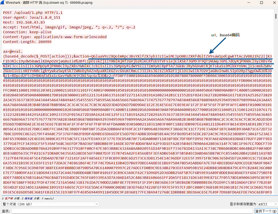
Task: Click the 显示和保存数据为 label
Action: [x=243, y=204]
